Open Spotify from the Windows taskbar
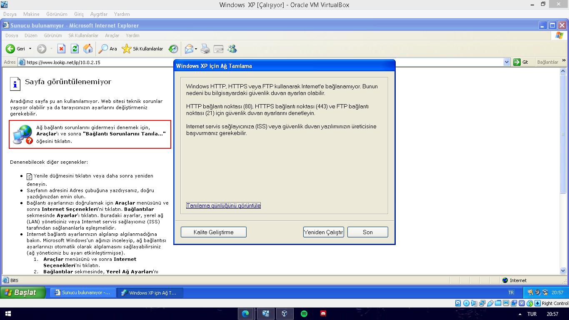569x320 pixels. [304, 314]
